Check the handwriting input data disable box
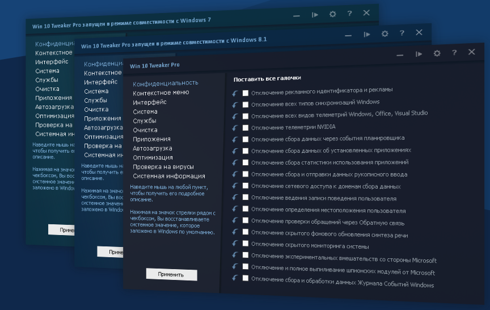Image resolution: width=490 pixels, height=310 pixels. point(246,174)
